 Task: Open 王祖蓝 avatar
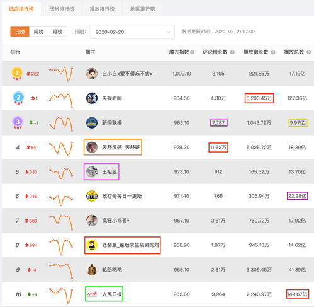pyautogui.click(x=92, y=171)
